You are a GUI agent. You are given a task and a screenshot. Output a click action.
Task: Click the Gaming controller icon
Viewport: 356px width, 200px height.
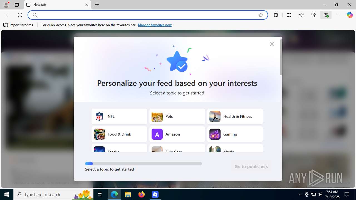coord(215,134)
